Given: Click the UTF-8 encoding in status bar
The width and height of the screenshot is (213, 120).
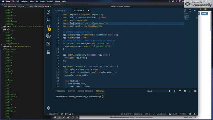Looking at the screenshot, I should pos(147,114).
